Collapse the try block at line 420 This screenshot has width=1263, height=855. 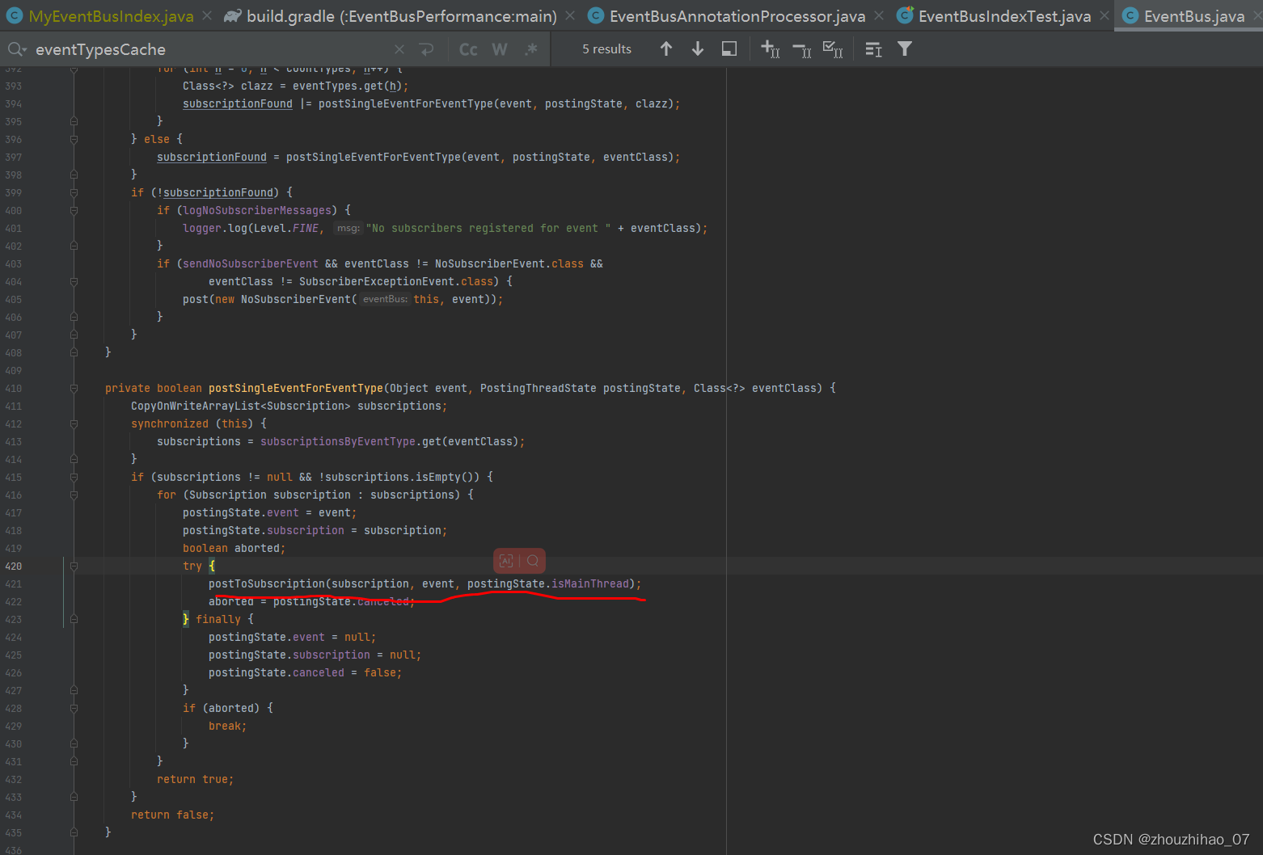click(74, 566)
